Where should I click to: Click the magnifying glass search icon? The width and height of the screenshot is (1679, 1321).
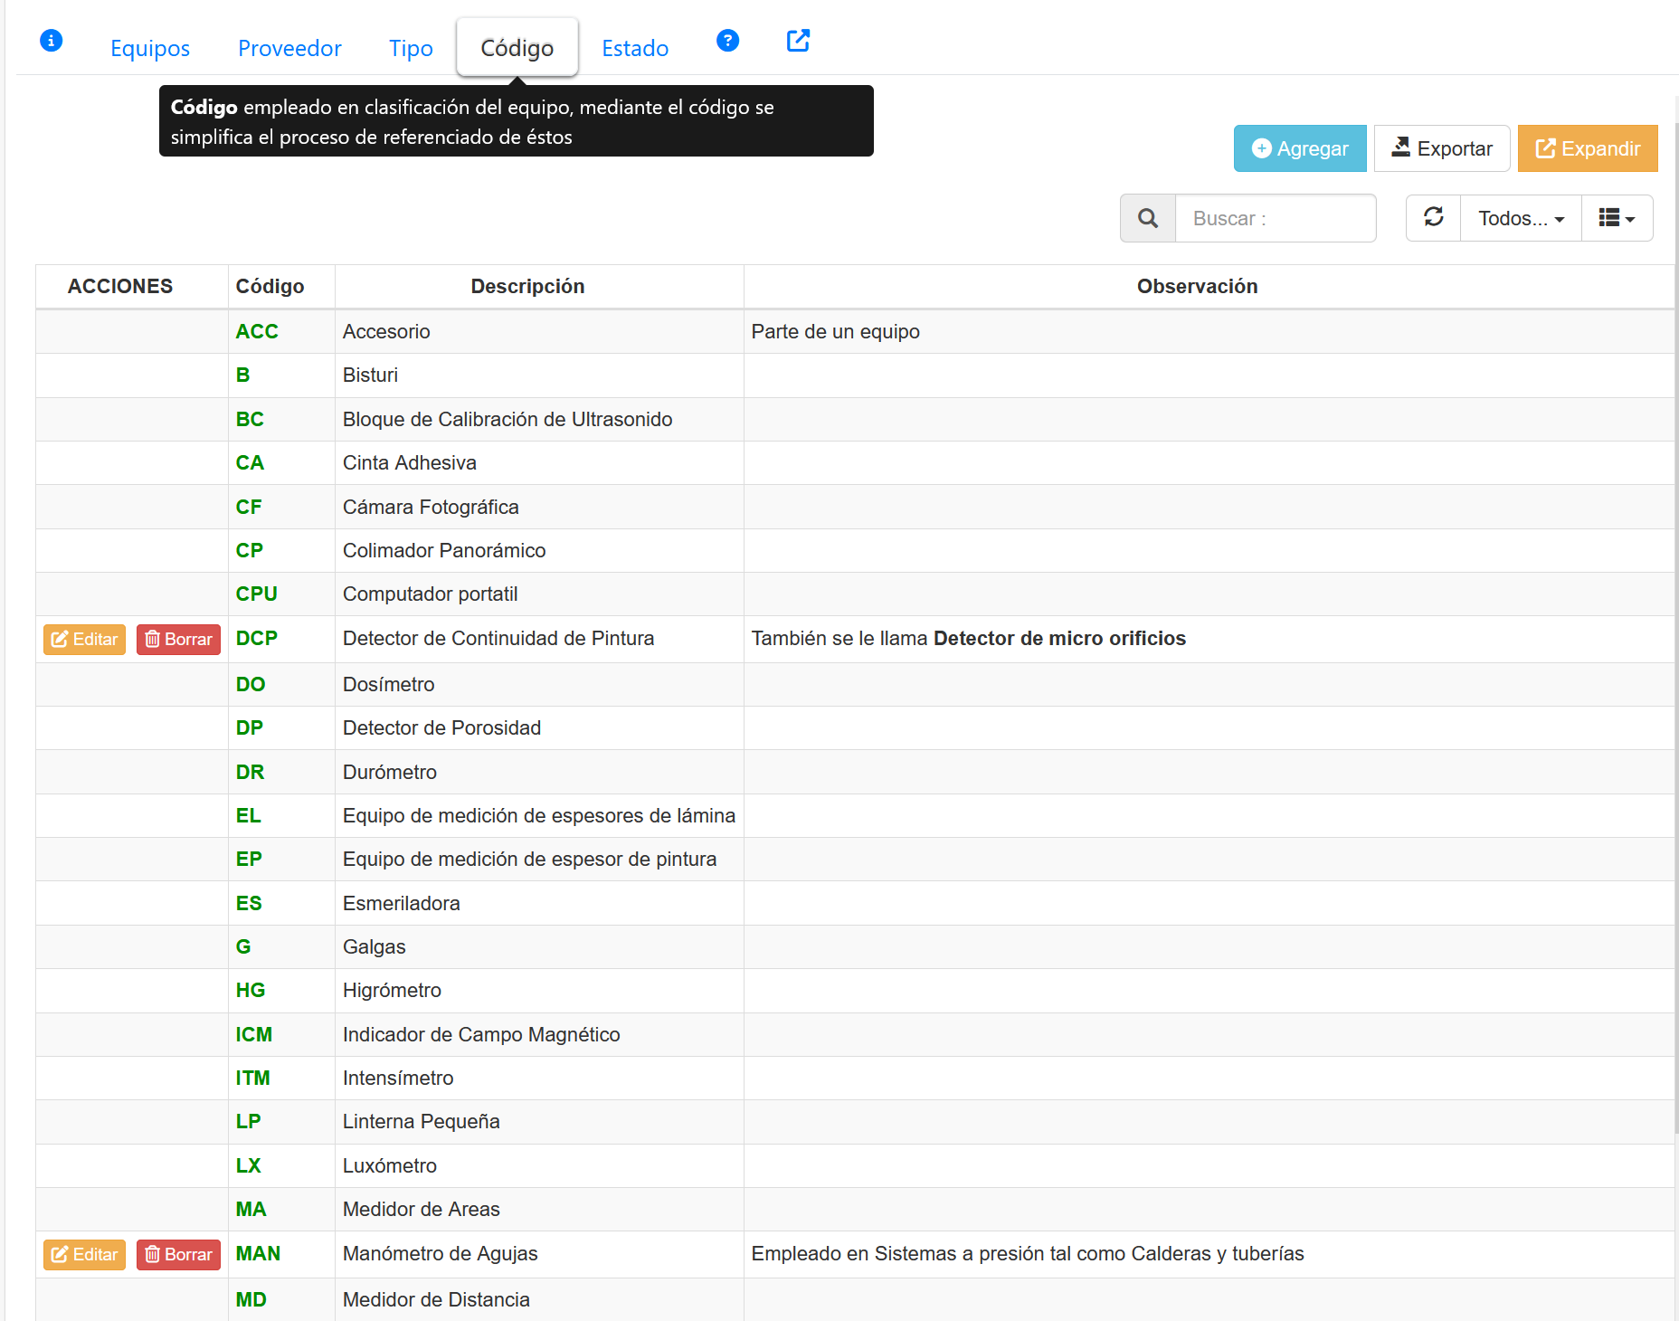(x=1148, y=218)
